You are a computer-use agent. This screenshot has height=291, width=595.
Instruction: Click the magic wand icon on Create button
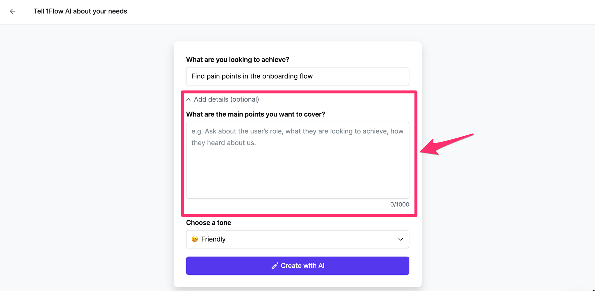[x=275, y=266]
